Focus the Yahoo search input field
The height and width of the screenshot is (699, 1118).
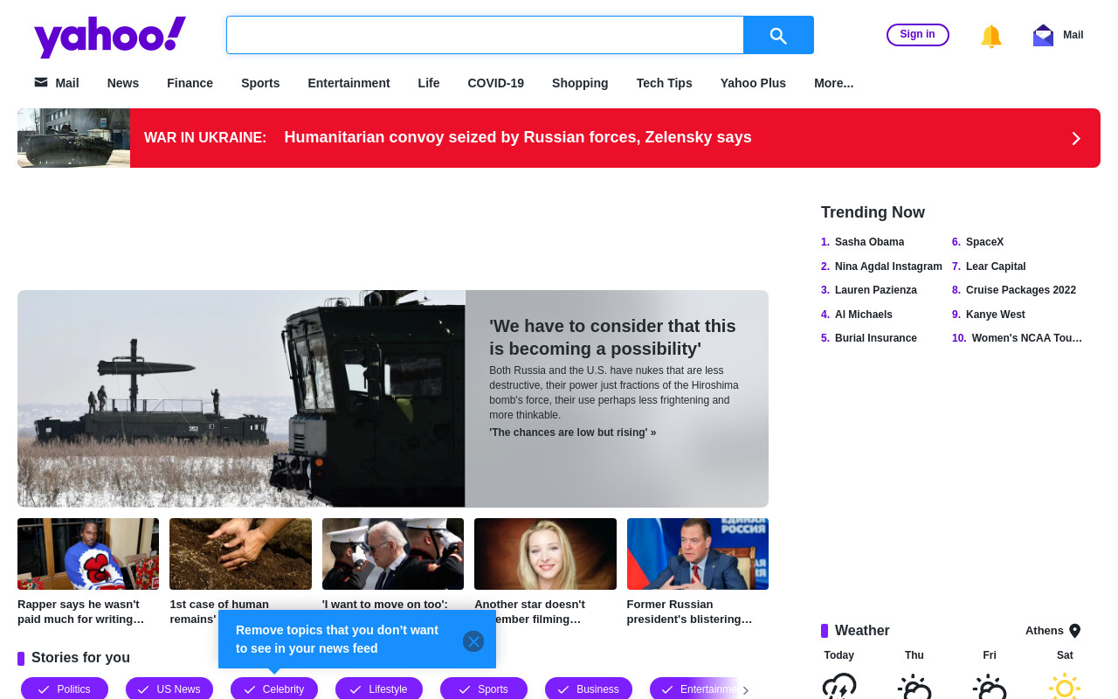485,35
